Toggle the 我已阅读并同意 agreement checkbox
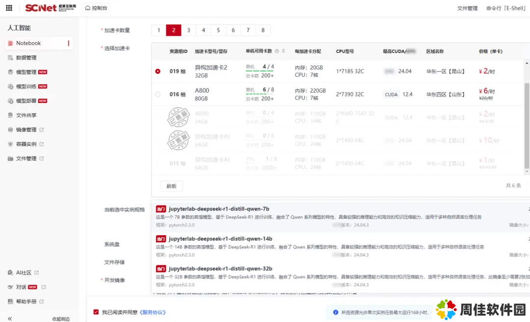The height and width of the screenshot is (322, 530). pos(96,312)
